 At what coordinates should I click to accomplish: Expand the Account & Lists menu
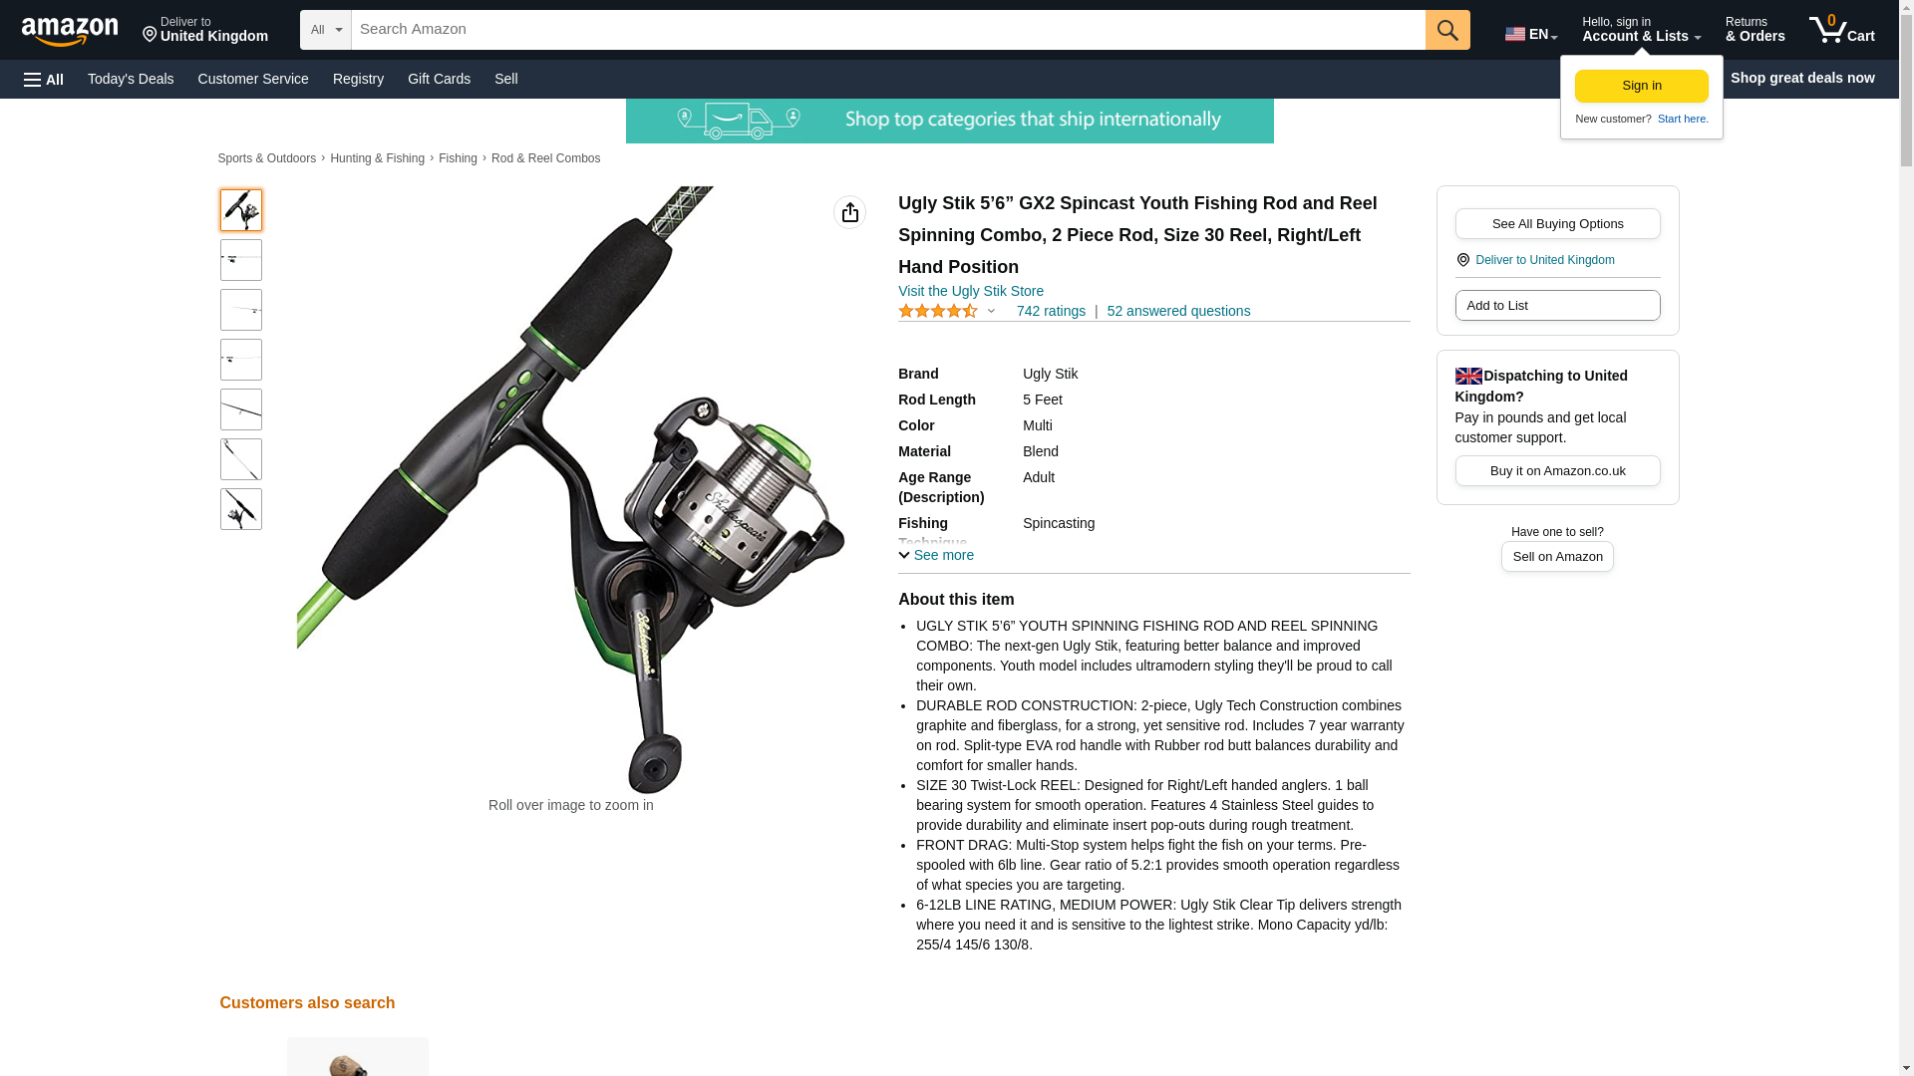1641,30
